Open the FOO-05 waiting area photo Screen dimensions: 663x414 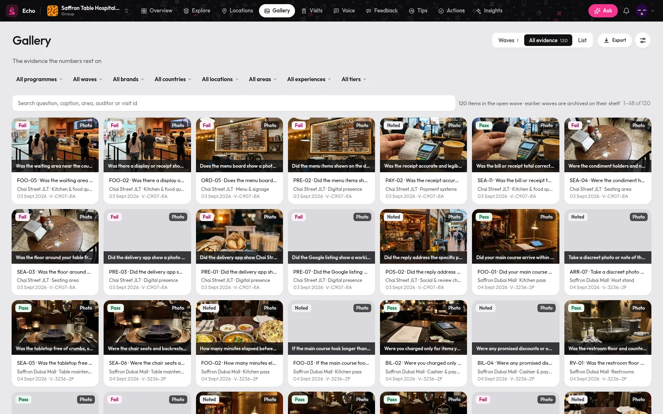(x=55, y=145)
